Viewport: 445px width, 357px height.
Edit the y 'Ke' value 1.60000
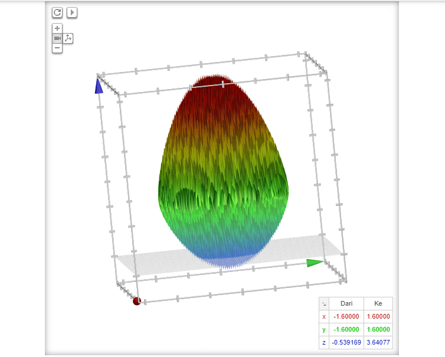(378, 329)
